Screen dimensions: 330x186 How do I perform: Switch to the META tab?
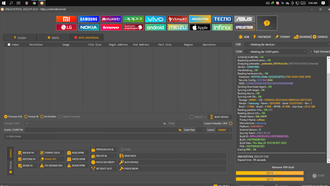point(53,38)
